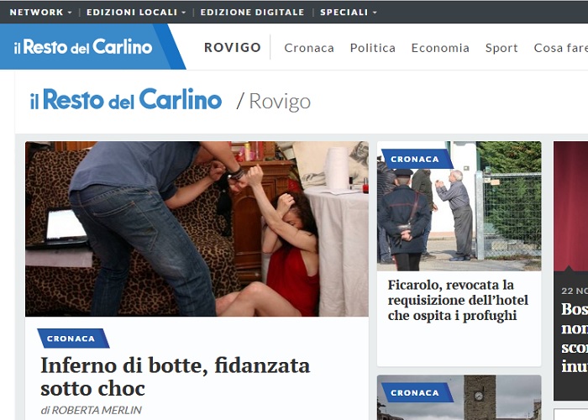The image size is (588, 420).
Task: Expand the Network dropdown
Action: click(40, 13)
